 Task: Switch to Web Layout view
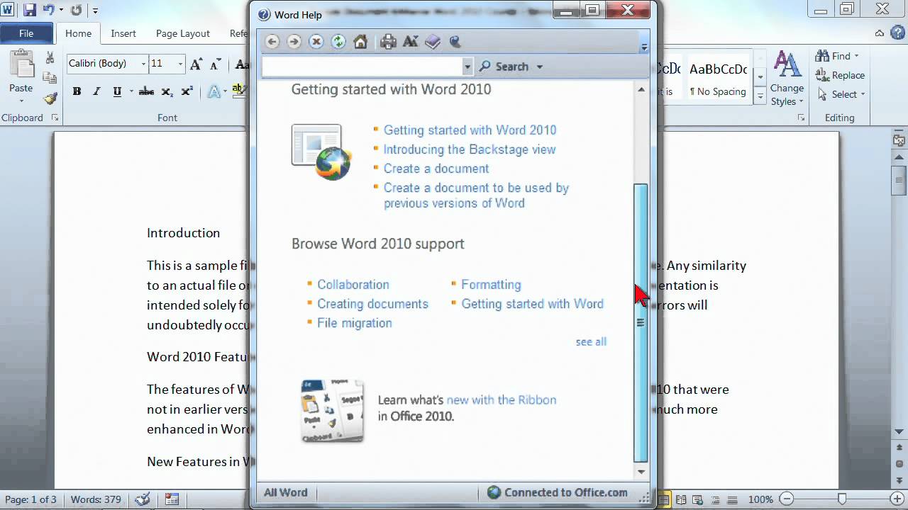[x=698, y=499]
